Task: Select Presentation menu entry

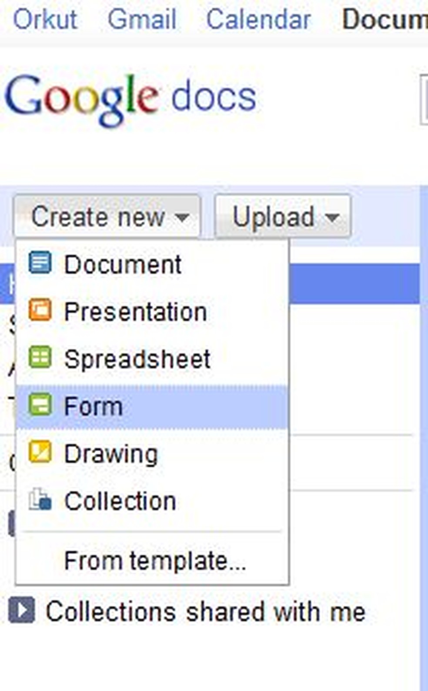Action: pos(135,312)
